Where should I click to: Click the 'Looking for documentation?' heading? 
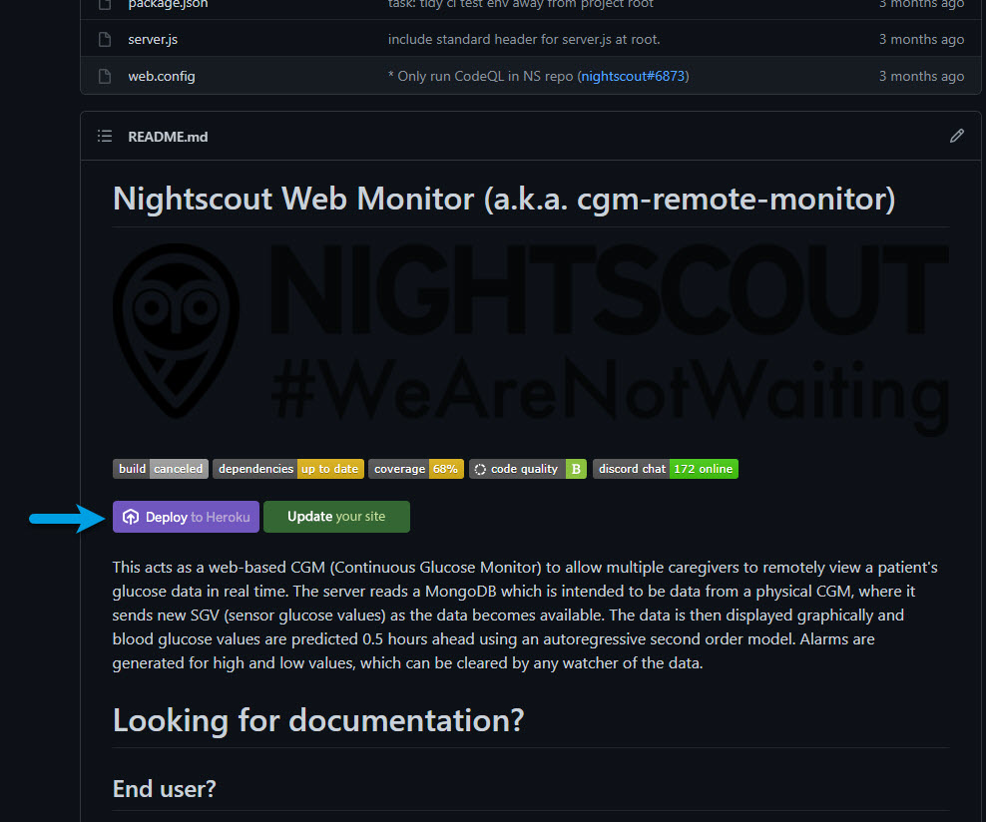[x=317, y=720]
